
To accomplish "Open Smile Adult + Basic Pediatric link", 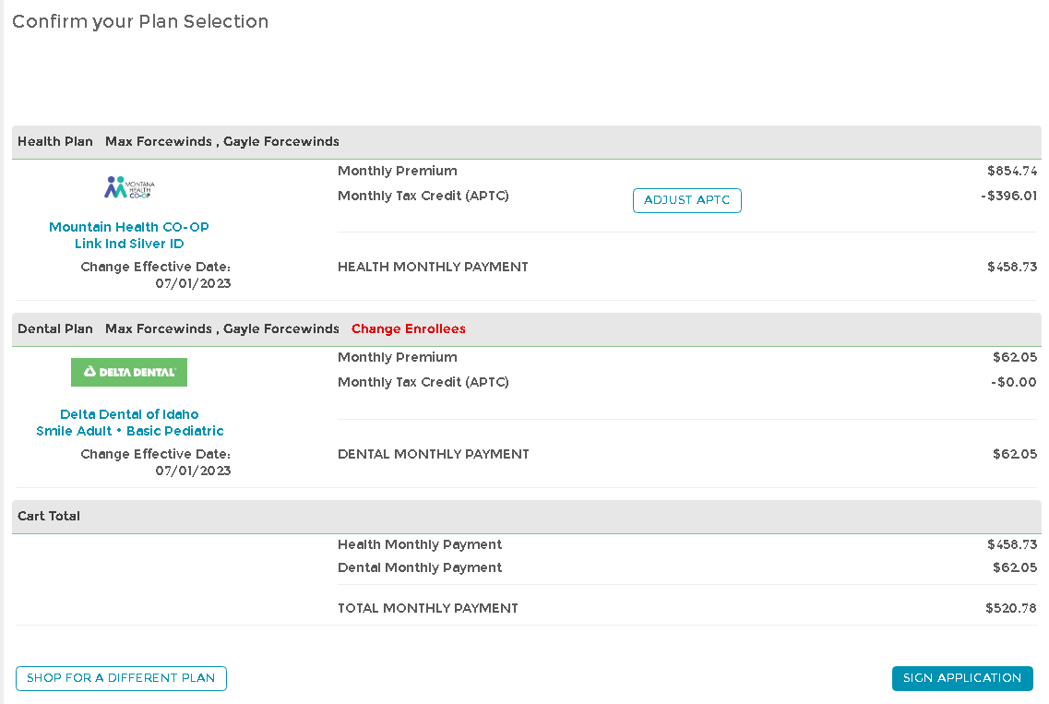I will tap(129, 431).
